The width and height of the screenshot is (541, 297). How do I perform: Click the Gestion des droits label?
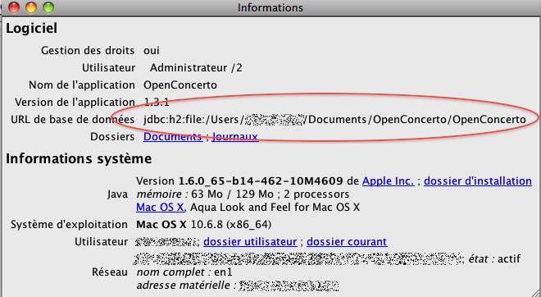point(88,50)
